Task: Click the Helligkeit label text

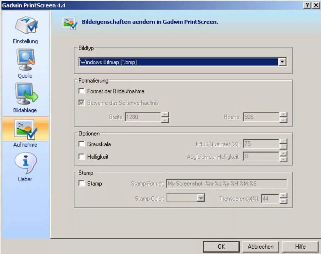Action: (98, 157)
